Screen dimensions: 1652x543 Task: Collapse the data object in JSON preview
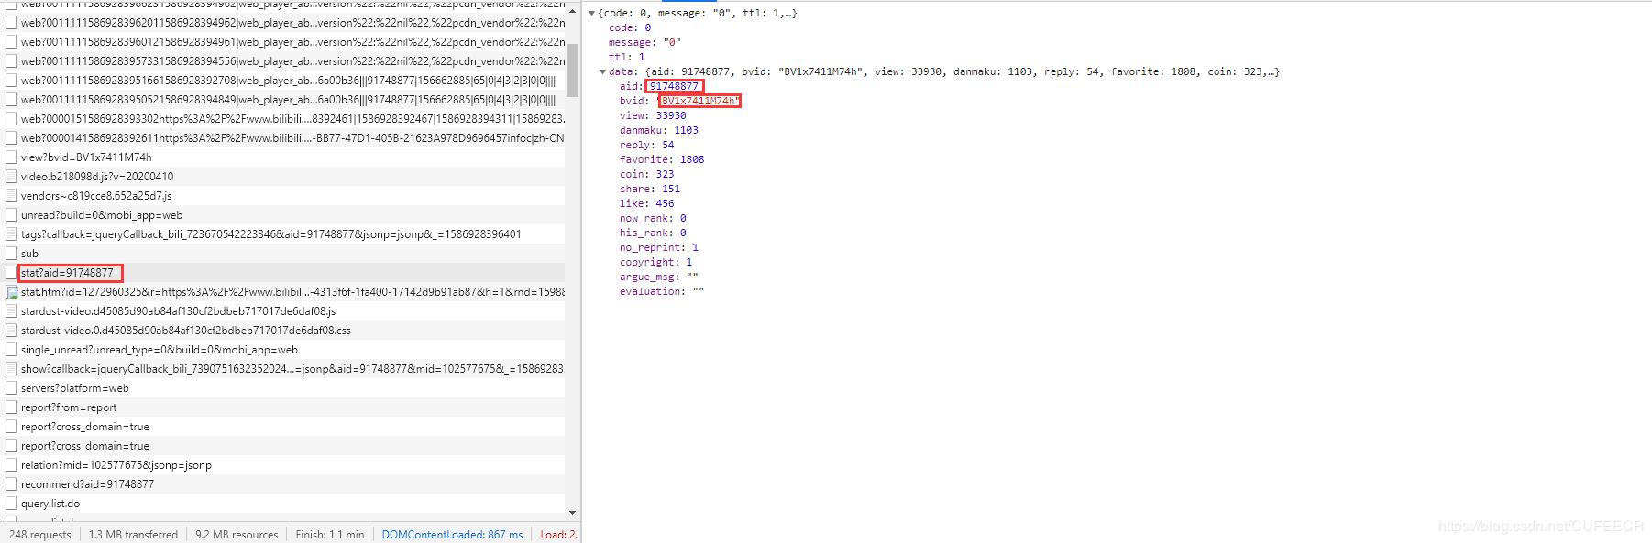(602, 71)
